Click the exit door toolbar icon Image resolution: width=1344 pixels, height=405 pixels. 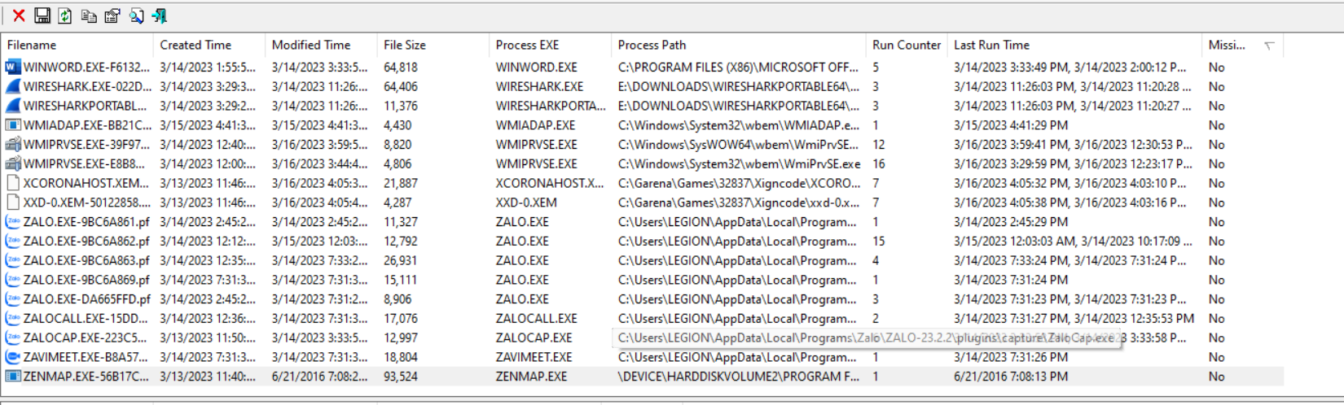pos(160,15)
